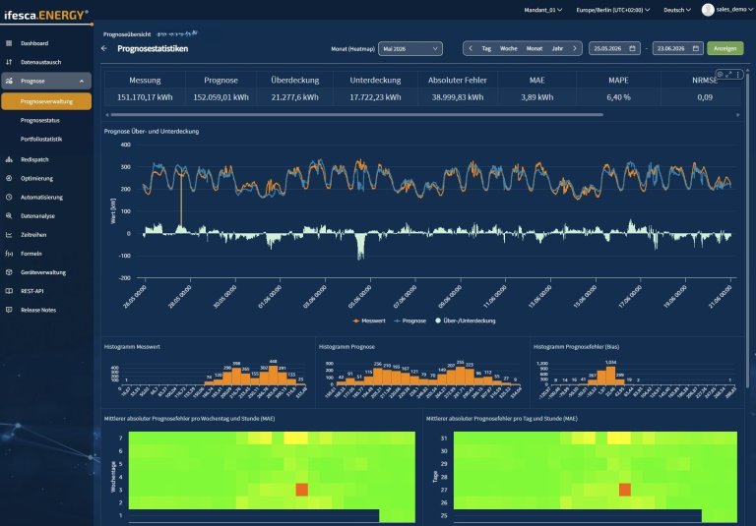Follow the Prognoseübersicht breadcrumb link
The height and width of the screenshot is (526, 756).
(127, 34)
